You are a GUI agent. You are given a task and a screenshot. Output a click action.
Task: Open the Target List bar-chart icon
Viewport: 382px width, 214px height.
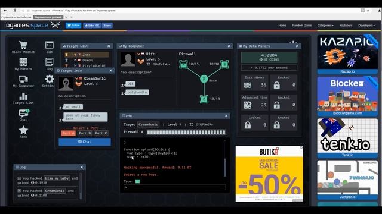click(x=23, y=96)
